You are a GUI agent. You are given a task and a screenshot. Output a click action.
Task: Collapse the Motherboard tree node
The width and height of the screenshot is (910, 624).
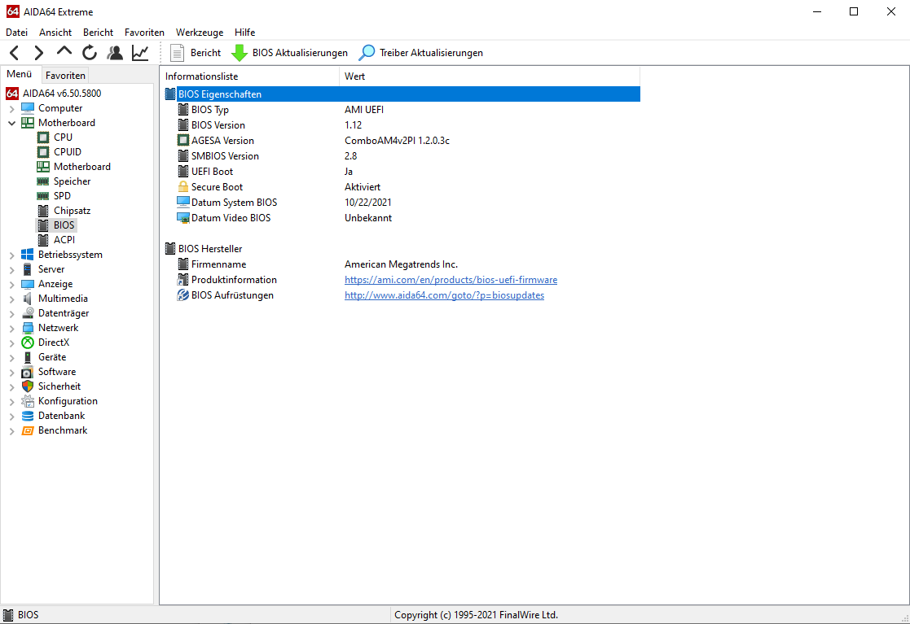click(x=11, y=123)
